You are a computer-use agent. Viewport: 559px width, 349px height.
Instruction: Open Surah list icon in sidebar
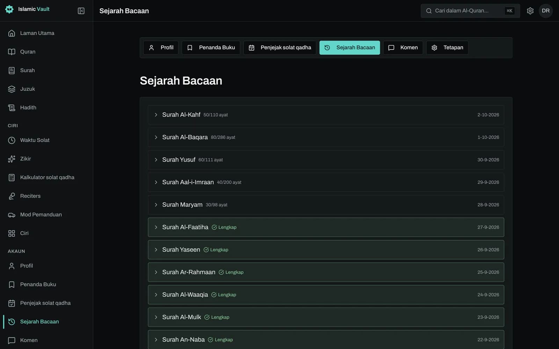(12, 70)
